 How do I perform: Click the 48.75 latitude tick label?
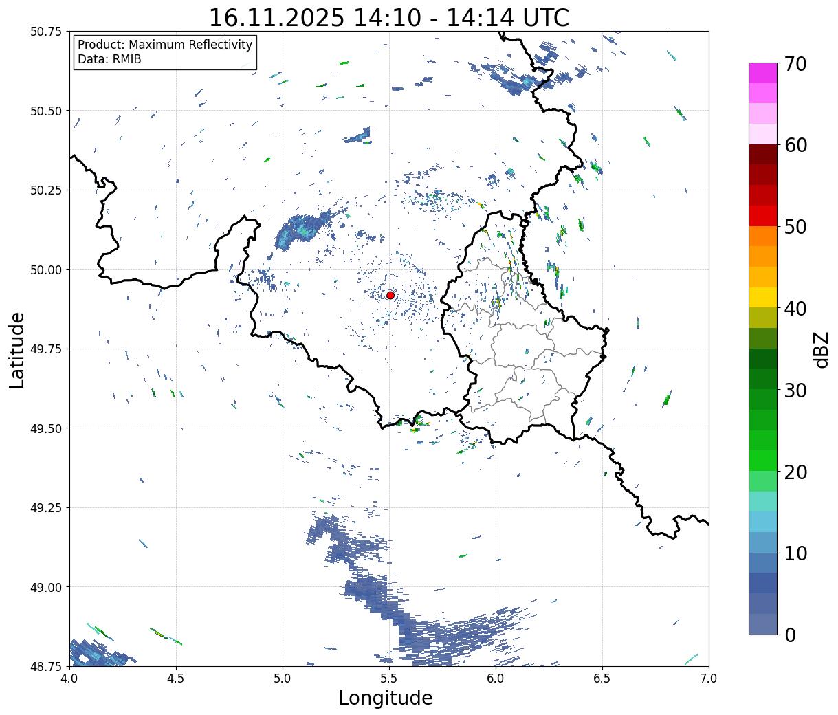click(46, 666)
